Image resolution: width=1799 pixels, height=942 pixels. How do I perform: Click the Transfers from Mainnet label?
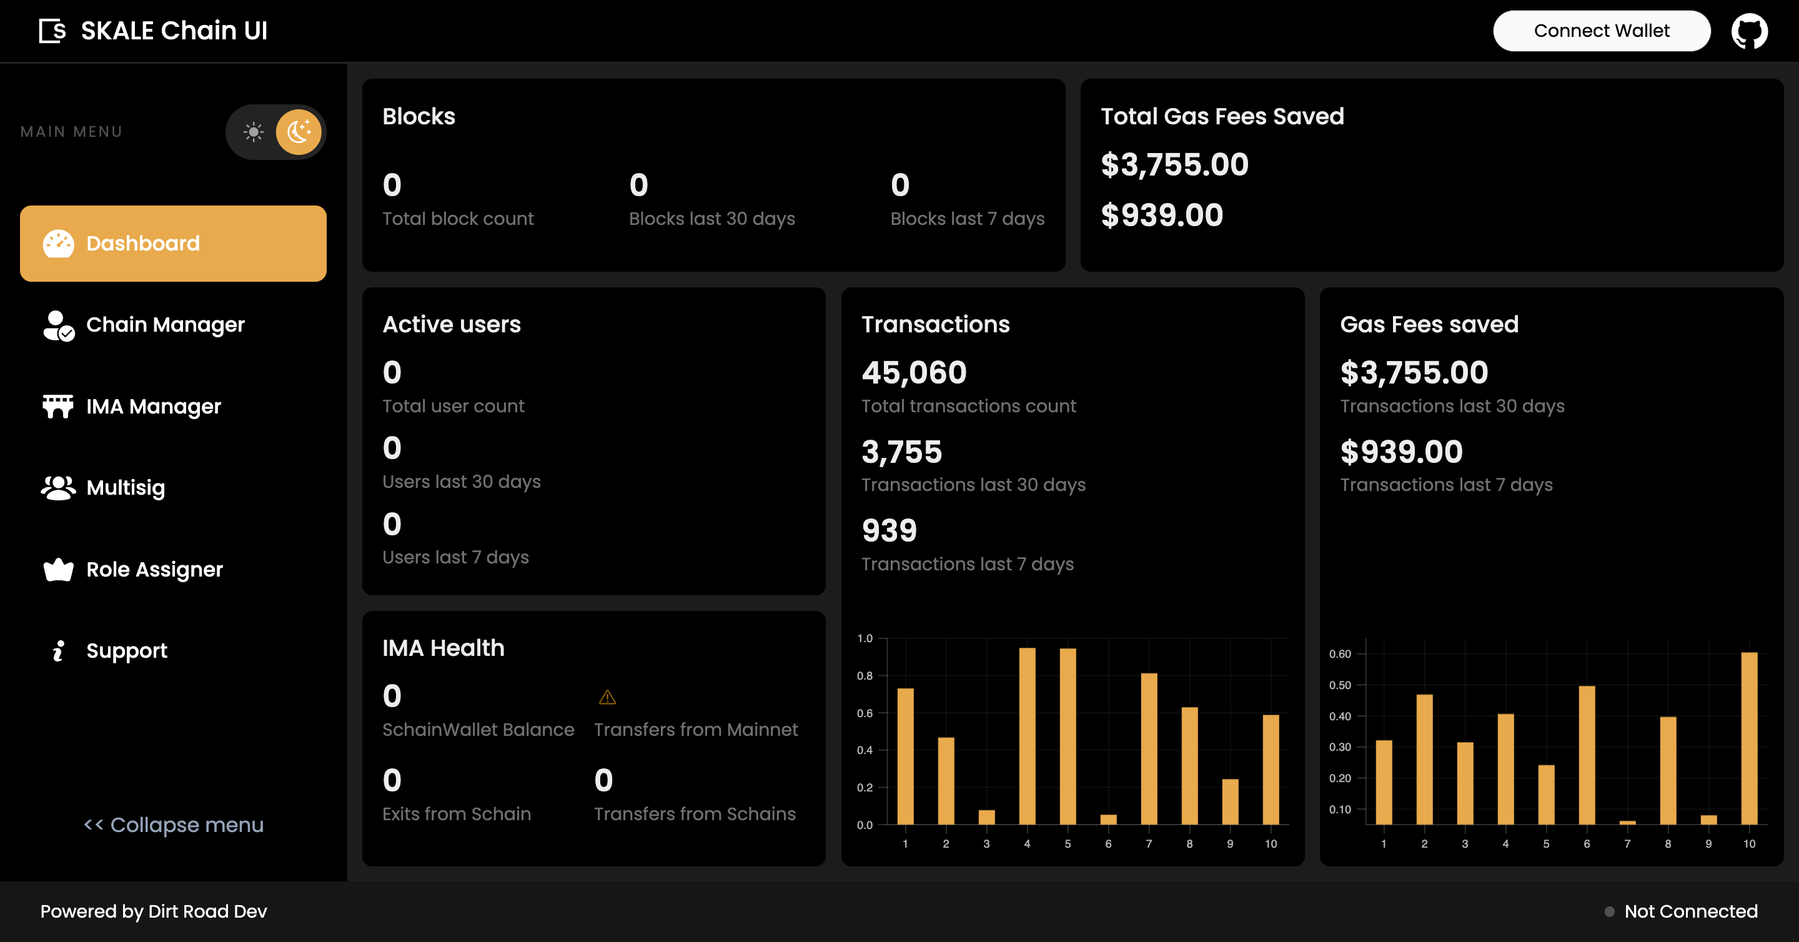696,730
